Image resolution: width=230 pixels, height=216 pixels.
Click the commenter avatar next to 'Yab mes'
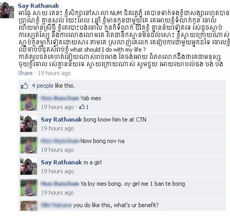29,102
